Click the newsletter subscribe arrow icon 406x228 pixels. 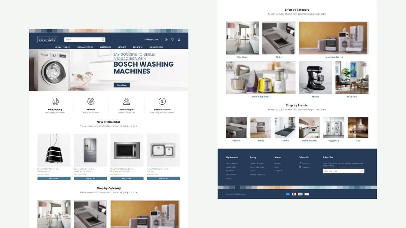[362, 171]
